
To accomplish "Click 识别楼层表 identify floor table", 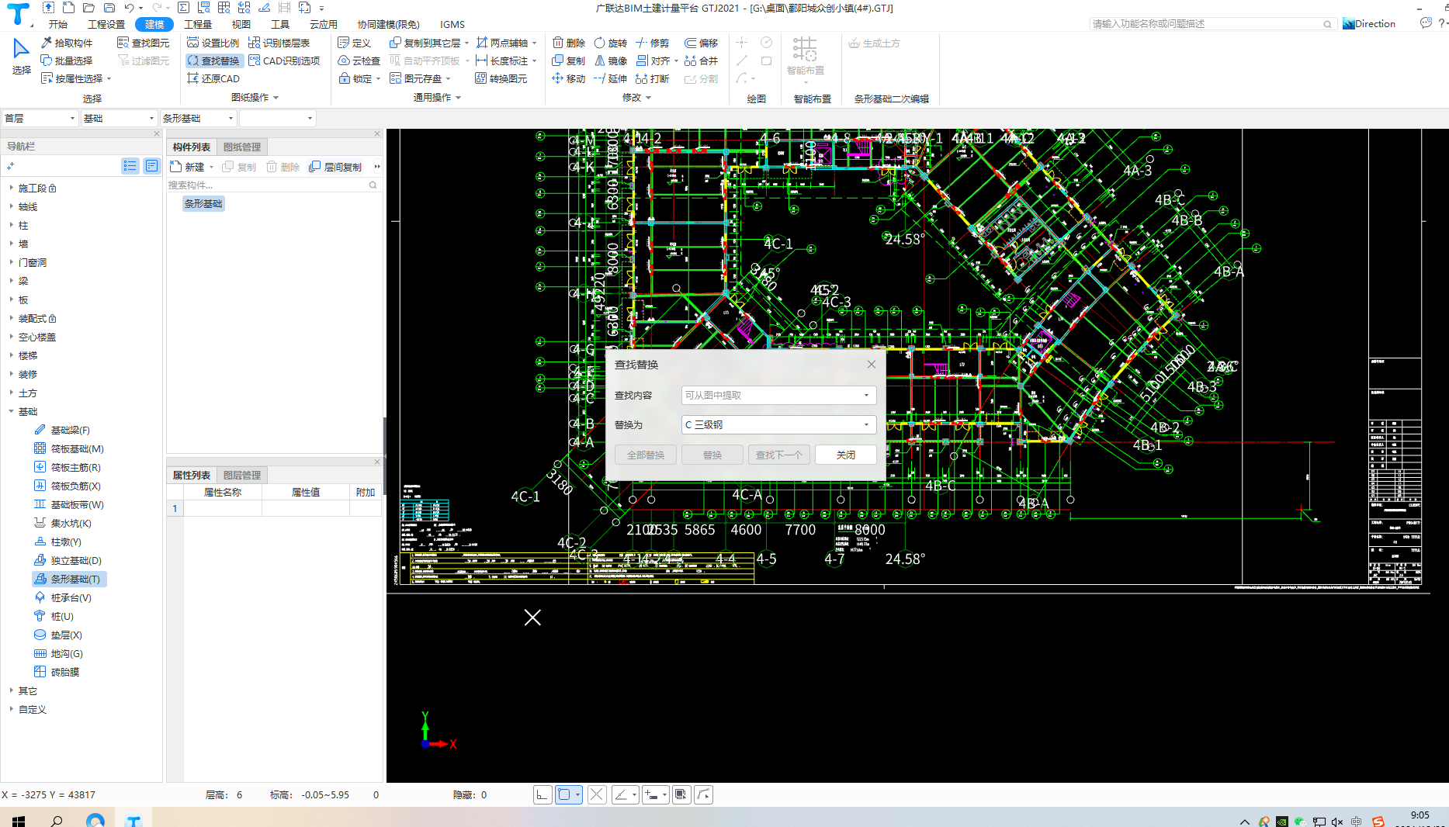I will 279,43.
